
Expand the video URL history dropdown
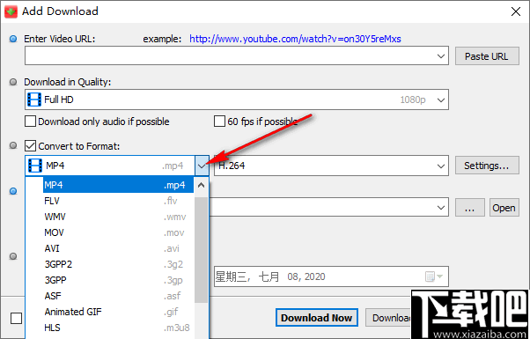[x=441, y=56]
